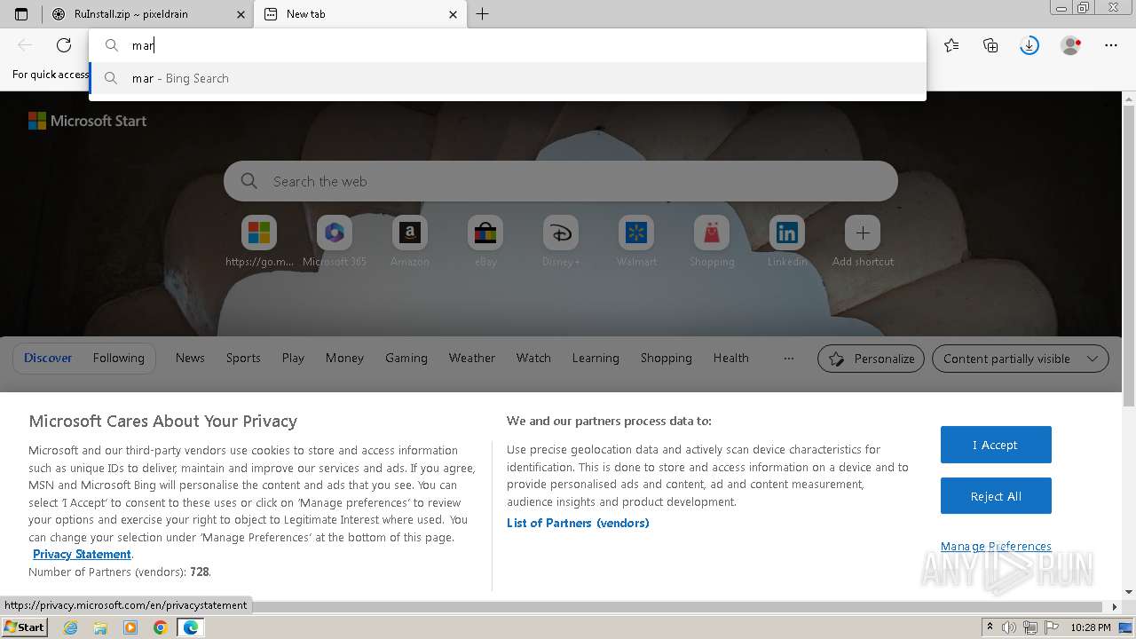Image resolution: width=1136 pixels, height=639 pixels.
Task: Click the address bar containing 'mar'
Action: click(508, 45)
